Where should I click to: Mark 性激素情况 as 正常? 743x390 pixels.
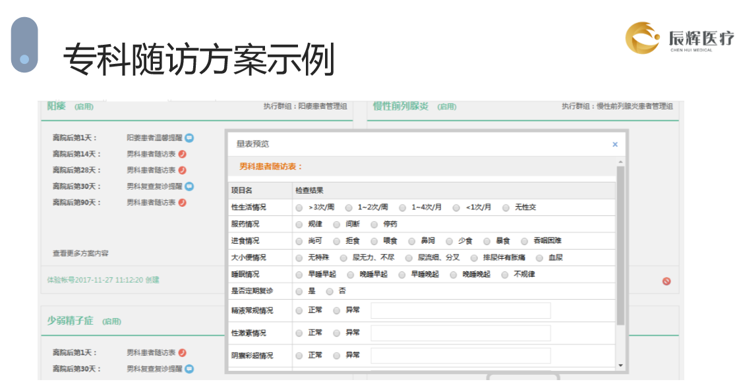pyautogui.click(x=299, y=333)
